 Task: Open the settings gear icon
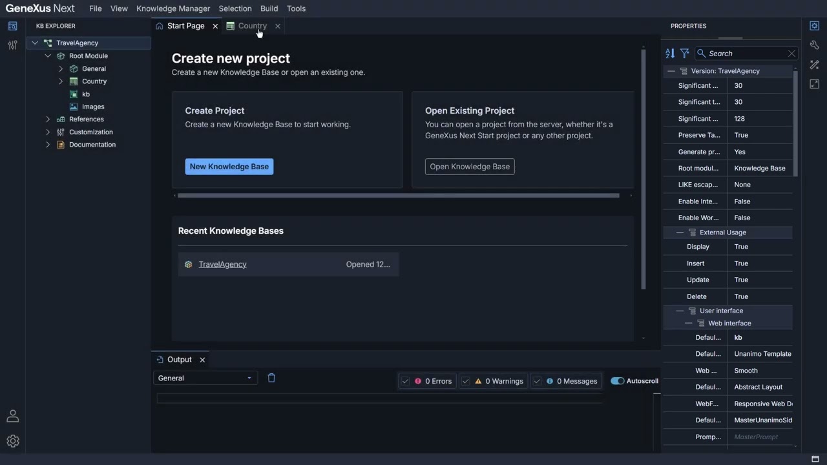[x=12, y=441]
